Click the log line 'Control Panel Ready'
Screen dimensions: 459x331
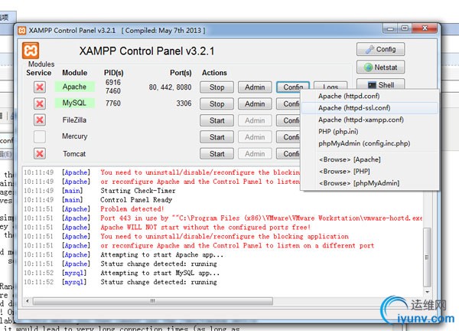(x=136, y=200)
